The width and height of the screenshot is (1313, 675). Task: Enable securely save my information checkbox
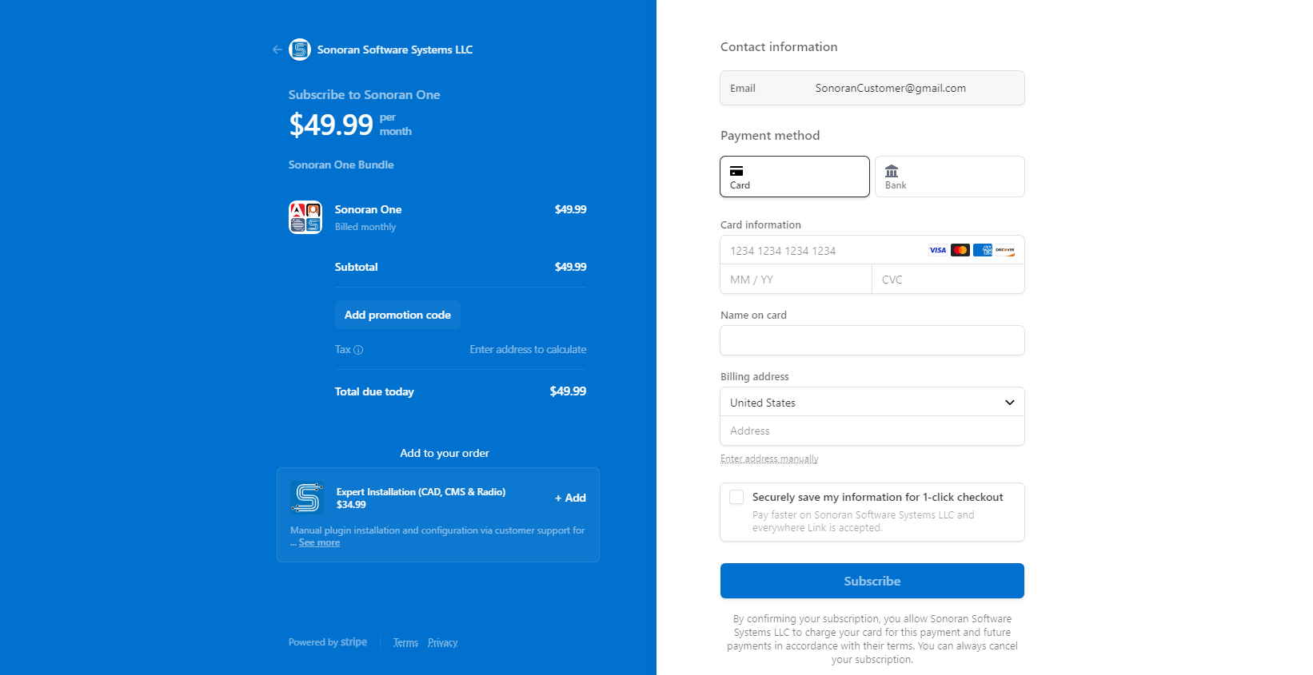736,497
